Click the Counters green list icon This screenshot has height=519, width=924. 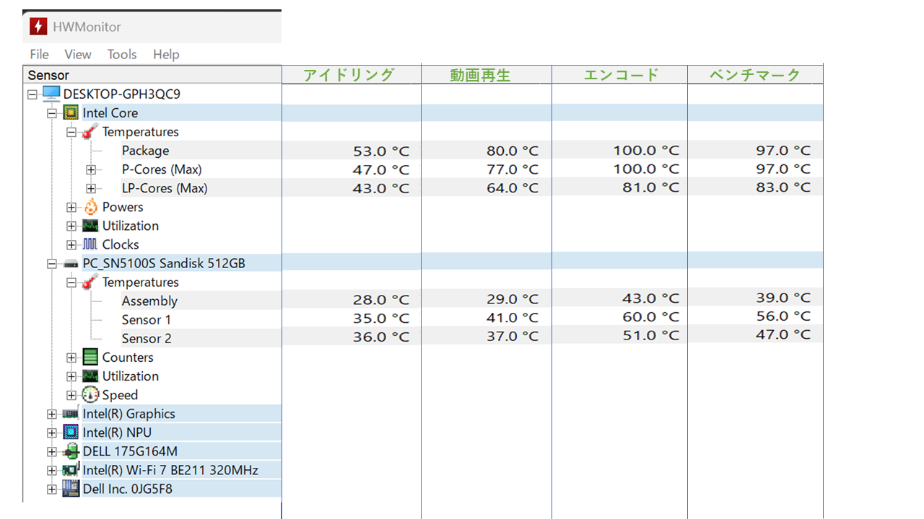(90, 357)
